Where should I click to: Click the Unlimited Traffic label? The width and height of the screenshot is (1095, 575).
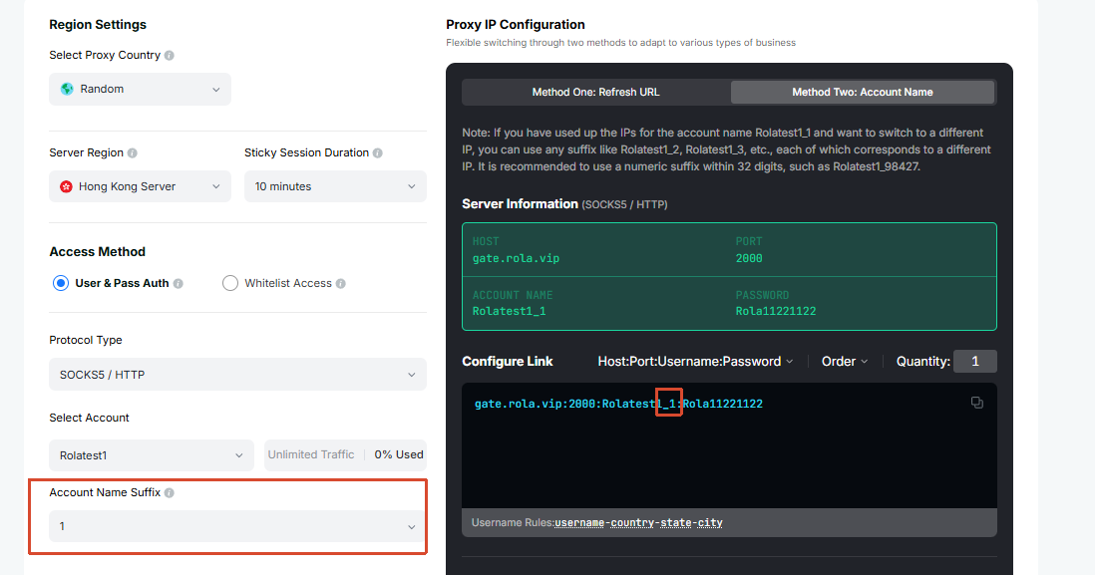coord(311,454)
